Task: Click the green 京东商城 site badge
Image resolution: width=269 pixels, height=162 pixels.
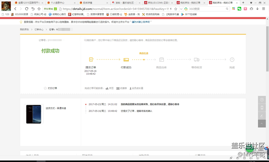Action: [50, 9]
